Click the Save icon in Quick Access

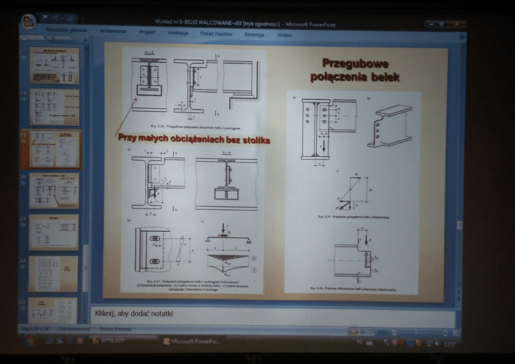point(46,18)
